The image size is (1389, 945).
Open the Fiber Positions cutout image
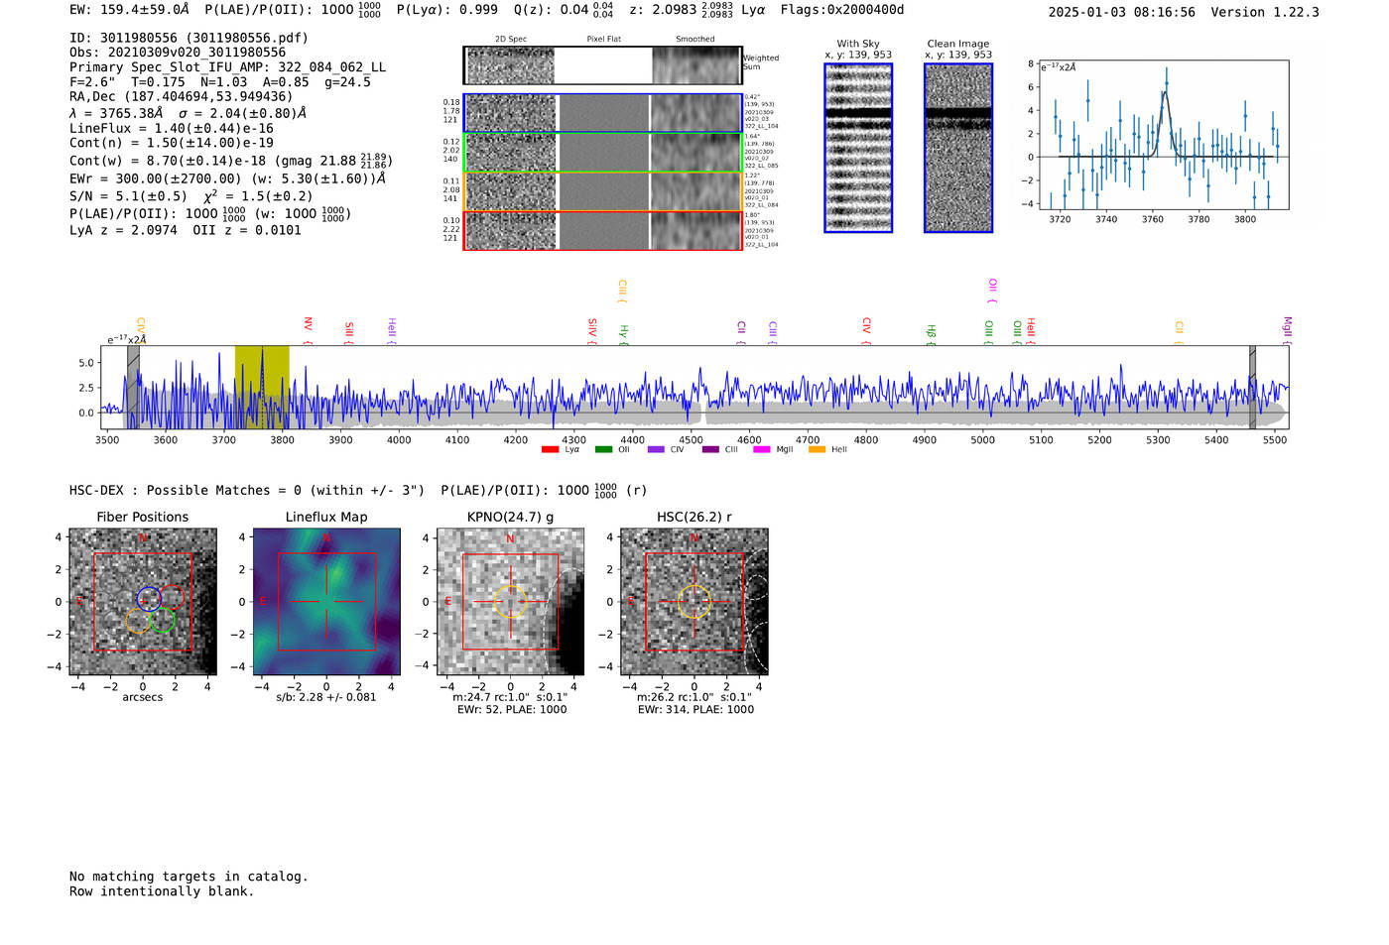coord(143,601)
